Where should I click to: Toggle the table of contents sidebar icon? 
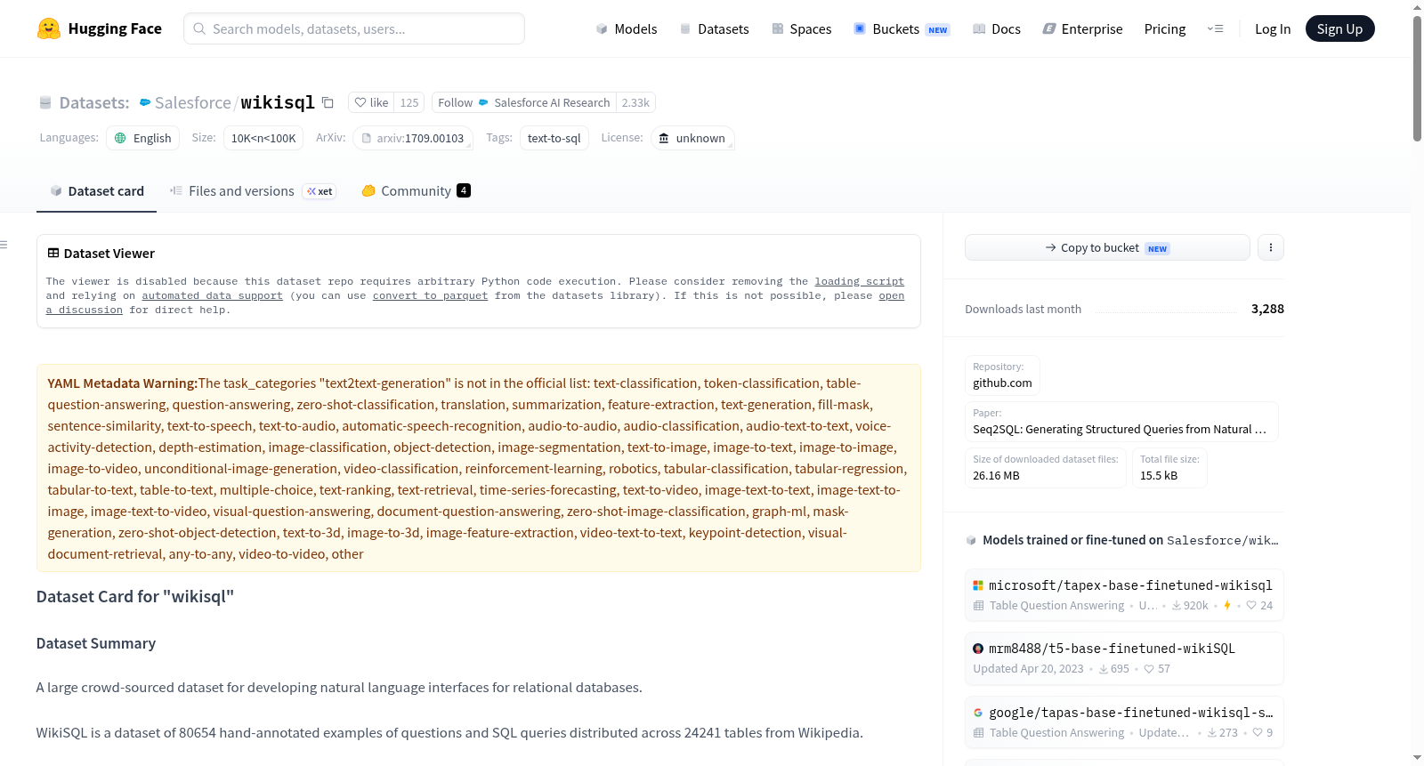pyautogui.click(x=4, y=245)
